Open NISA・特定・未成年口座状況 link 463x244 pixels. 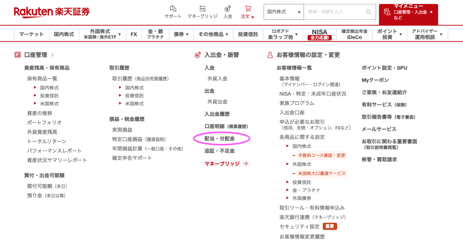[x=313, y=94]
